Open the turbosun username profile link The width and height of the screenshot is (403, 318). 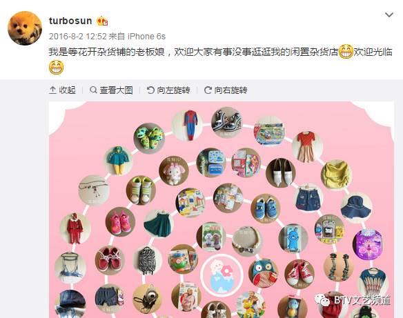point(70,21)
